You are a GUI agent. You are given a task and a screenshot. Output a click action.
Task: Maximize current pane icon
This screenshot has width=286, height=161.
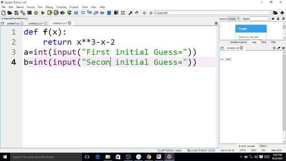tap(116, 13)
